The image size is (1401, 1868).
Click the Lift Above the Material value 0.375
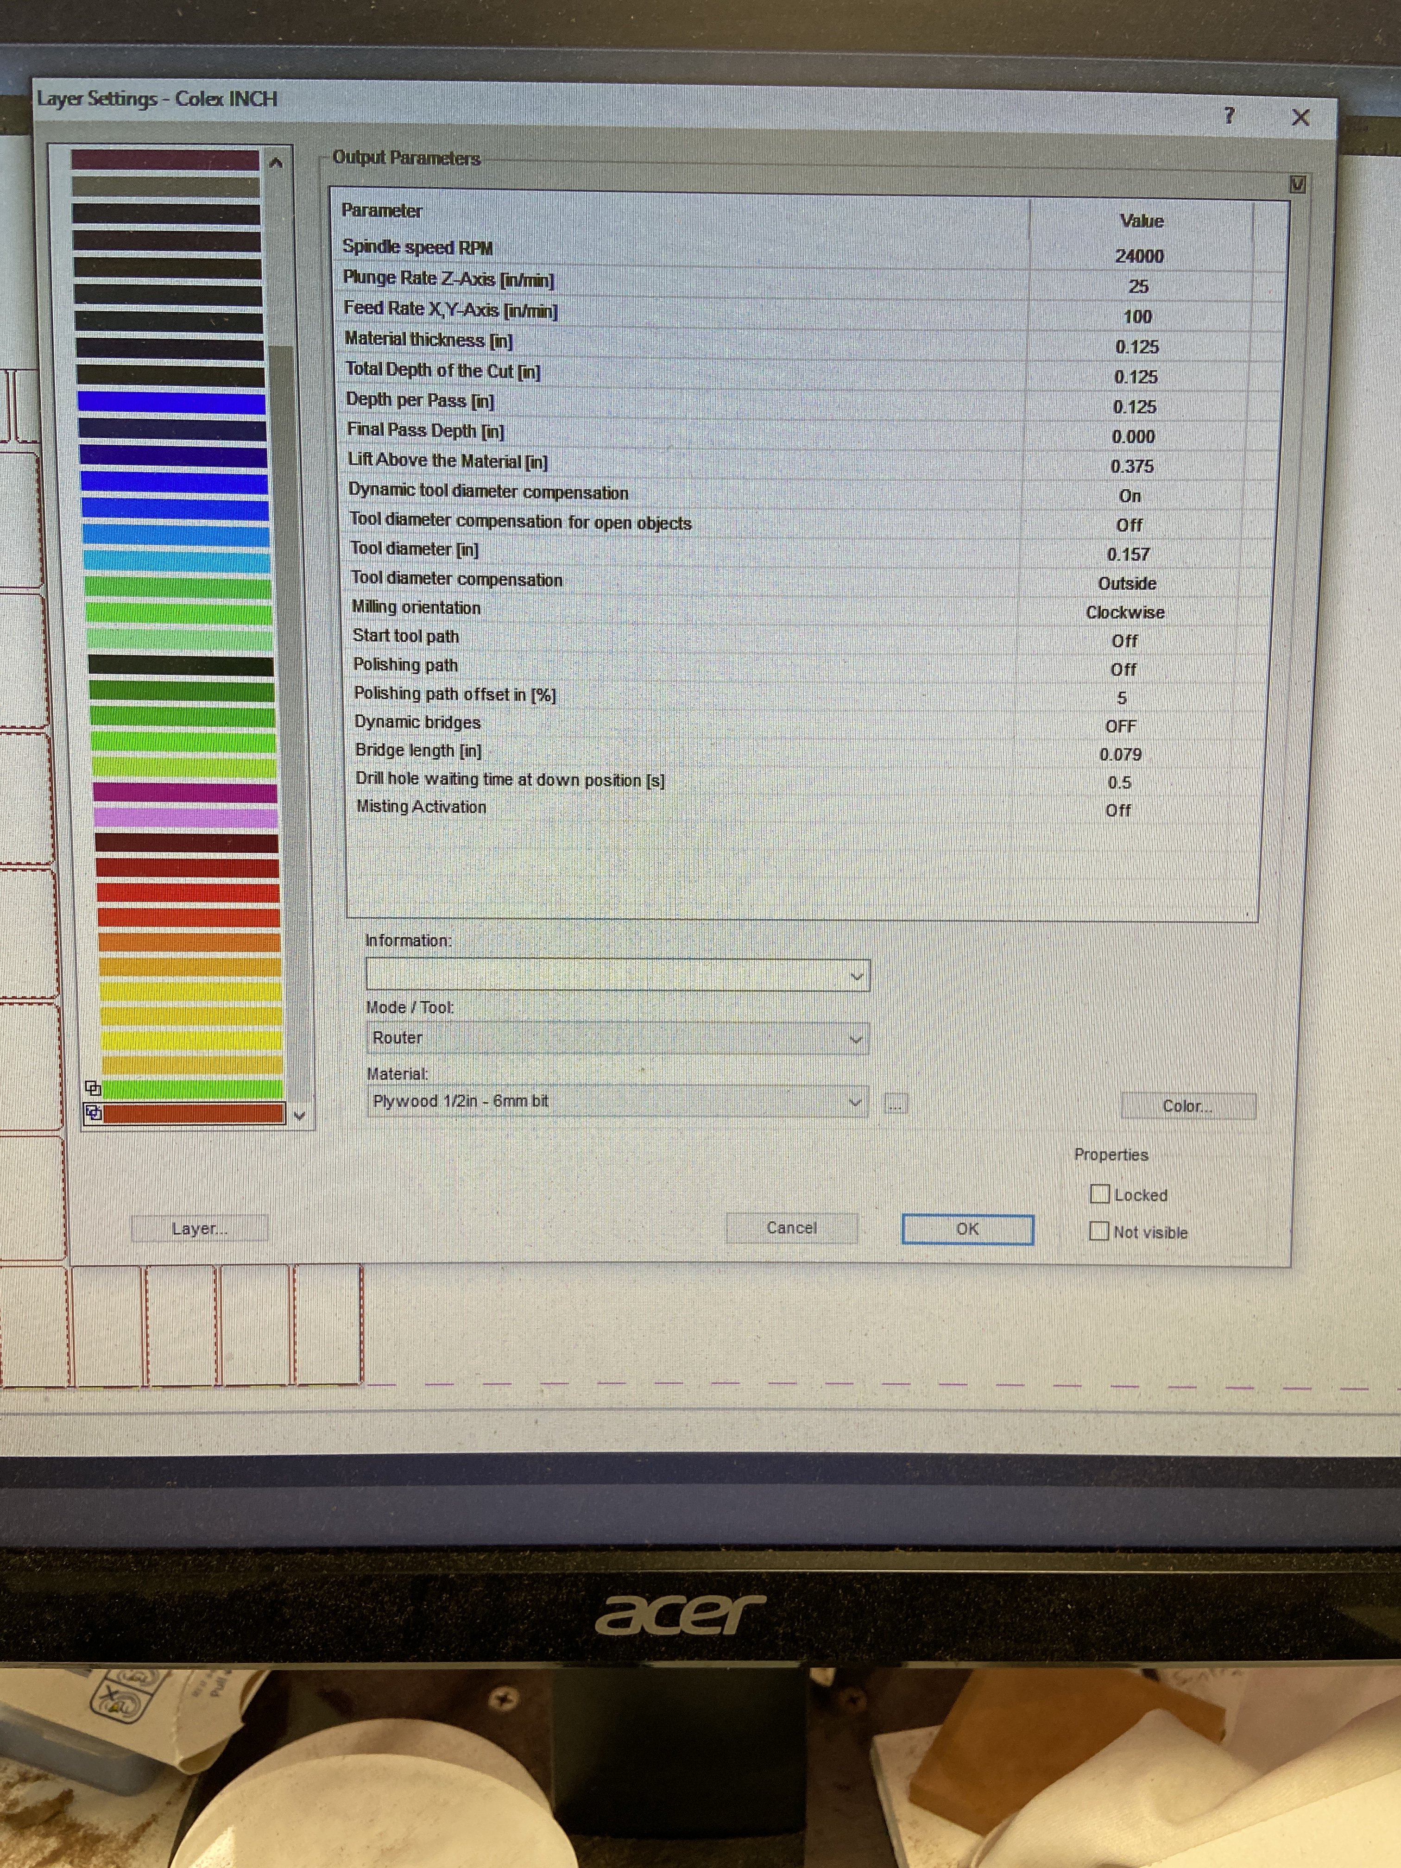point(1132,466)
